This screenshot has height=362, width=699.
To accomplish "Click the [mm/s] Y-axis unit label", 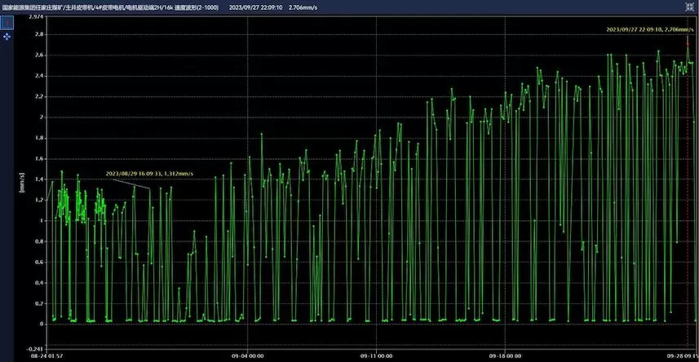I will [x=22, y=182].
